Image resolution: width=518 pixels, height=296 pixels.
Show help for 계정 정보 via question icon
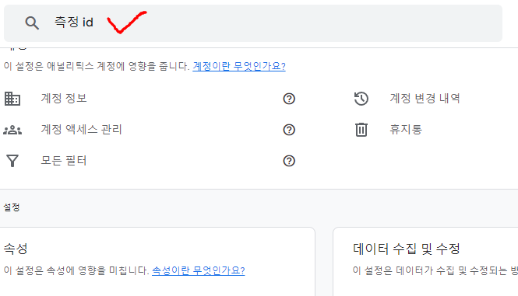(289, 99)
